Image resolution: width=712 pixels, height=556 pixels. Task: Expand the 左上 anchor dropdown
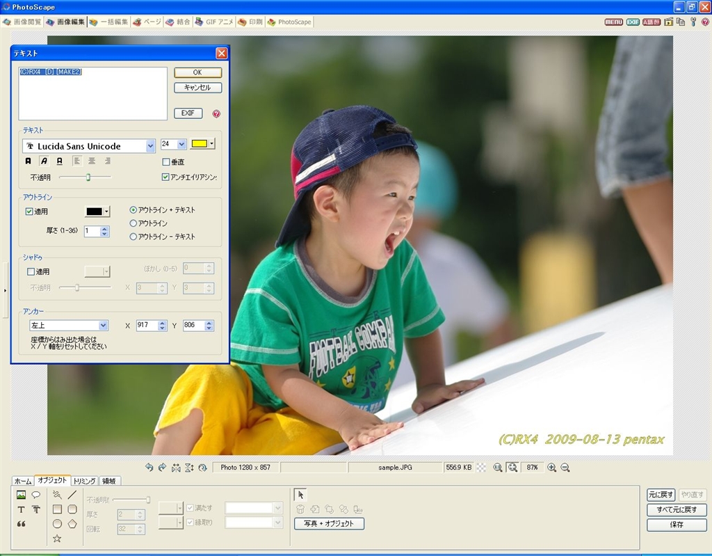pos(103,326)
